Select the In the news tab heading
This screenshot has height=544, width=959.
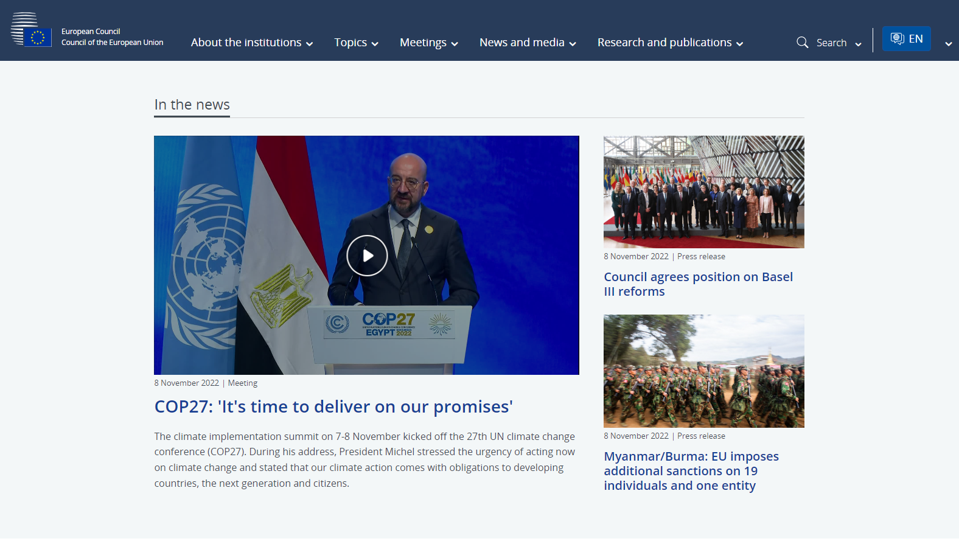click(x=192, y=105)
